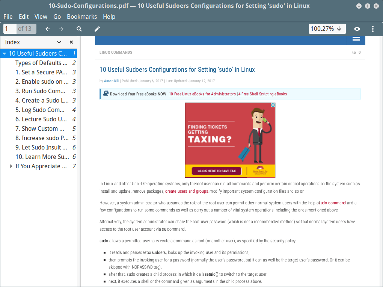Close the Index sidebar with the X
383x287 pixels.
click(71, 42)
